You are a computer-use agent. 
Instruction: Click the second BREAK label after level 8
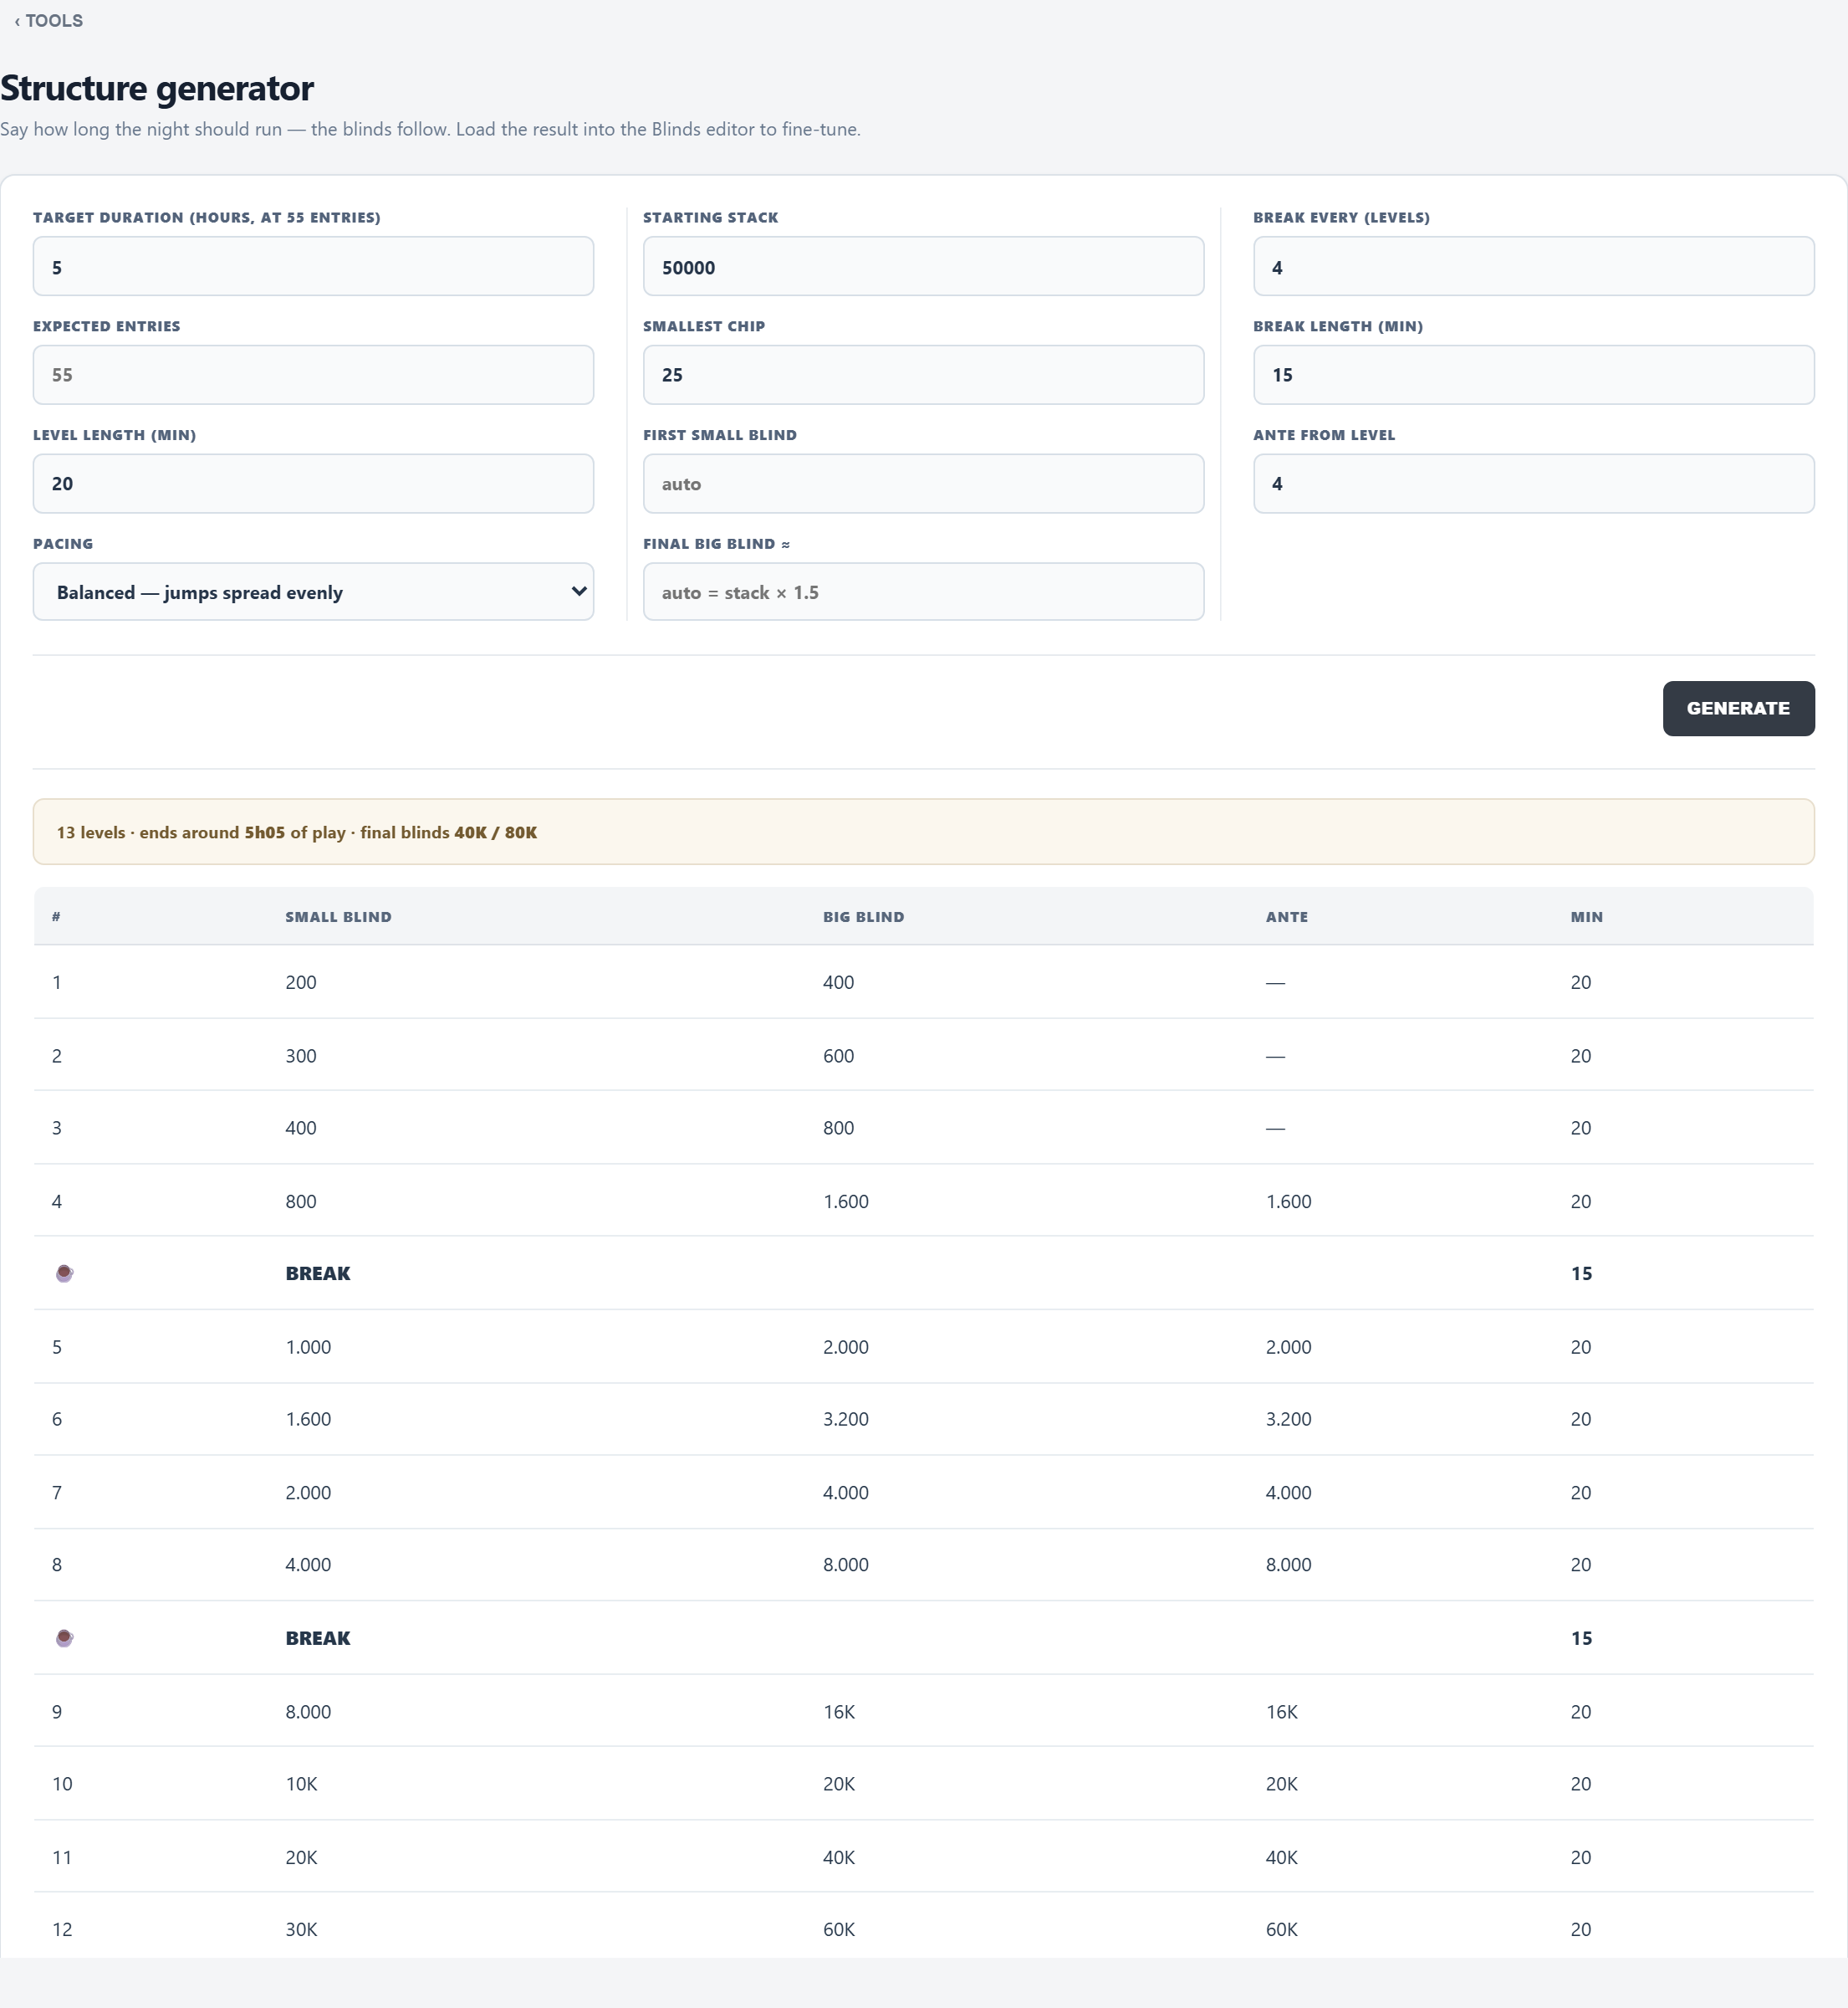(317, 1638)
